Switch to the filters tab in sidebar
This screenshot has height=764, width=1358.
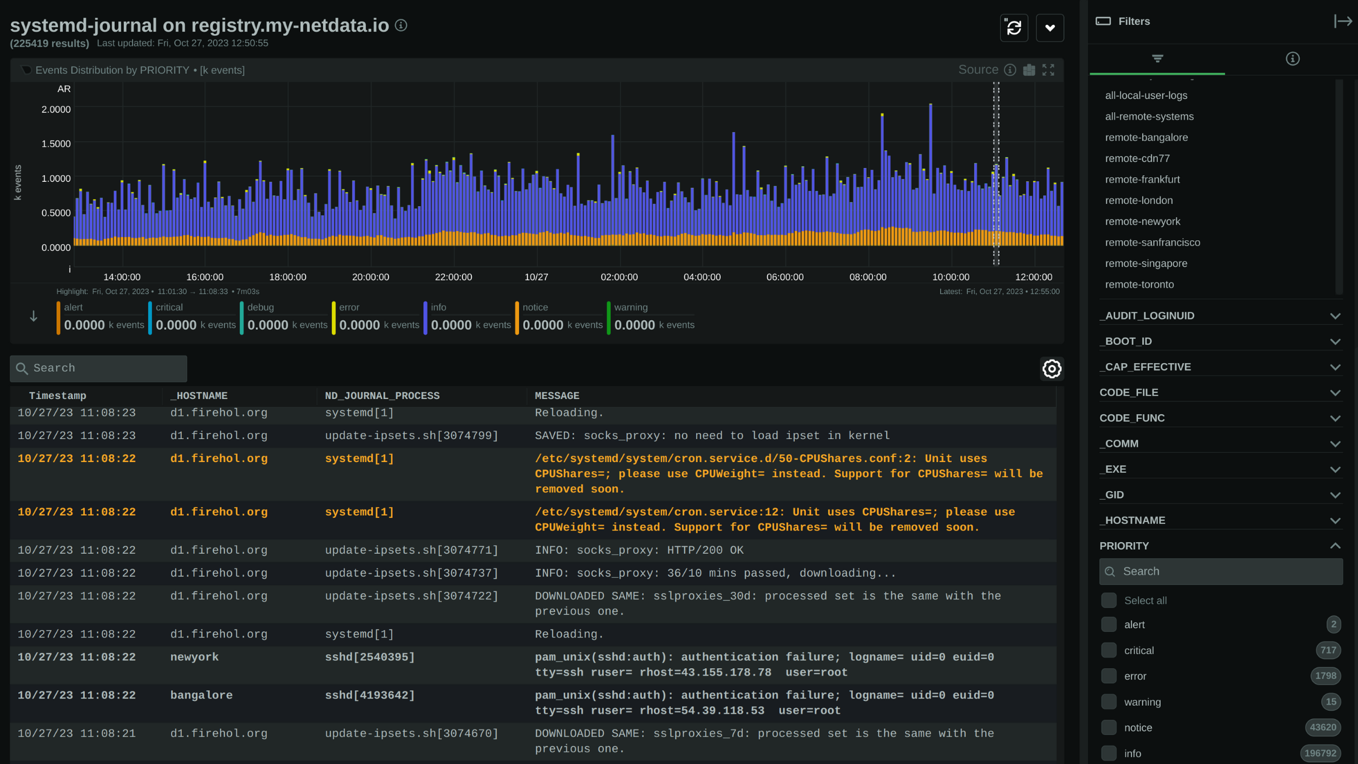tap(1157, 59)
